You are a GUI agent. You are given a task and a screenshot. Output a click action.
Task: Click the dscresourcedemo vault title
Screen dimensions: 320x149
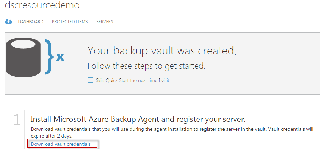(42, 5)
